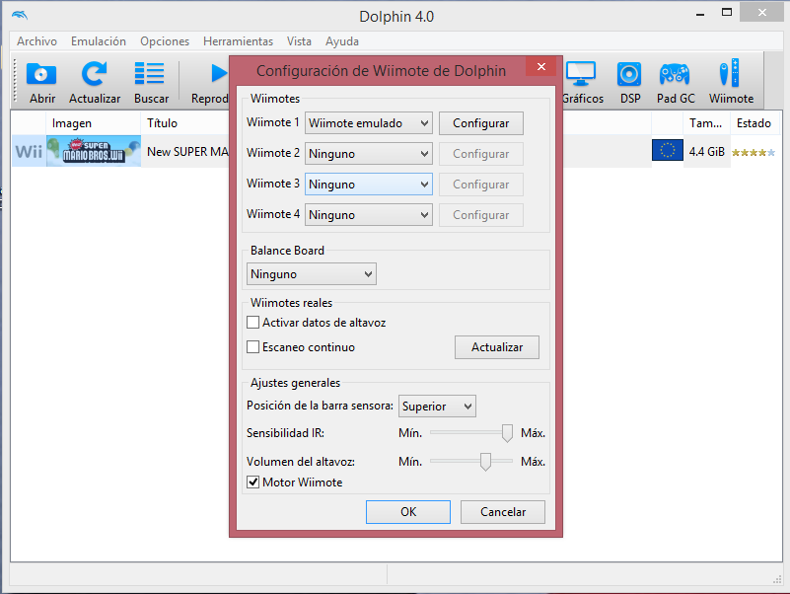Screen dimensions: 790x594
Task: Enable Escaneo continuo checkbox
Action: pyautogui.click(x=252, y=347)
